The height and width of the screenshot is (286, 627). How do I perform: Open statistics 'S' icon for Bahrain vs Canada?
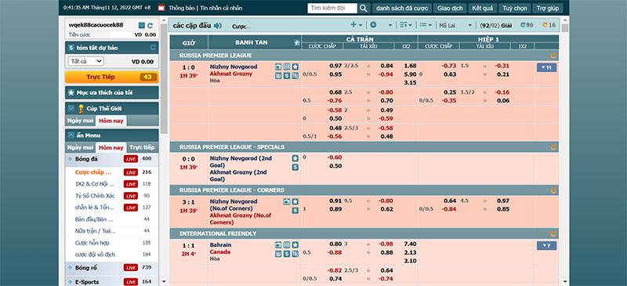[287, 254]
